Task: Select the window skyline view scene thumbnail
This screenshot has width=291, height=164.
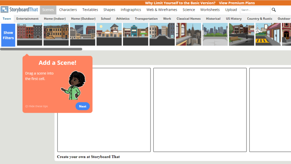Action: pyautogui.click(x=189, y=34)
